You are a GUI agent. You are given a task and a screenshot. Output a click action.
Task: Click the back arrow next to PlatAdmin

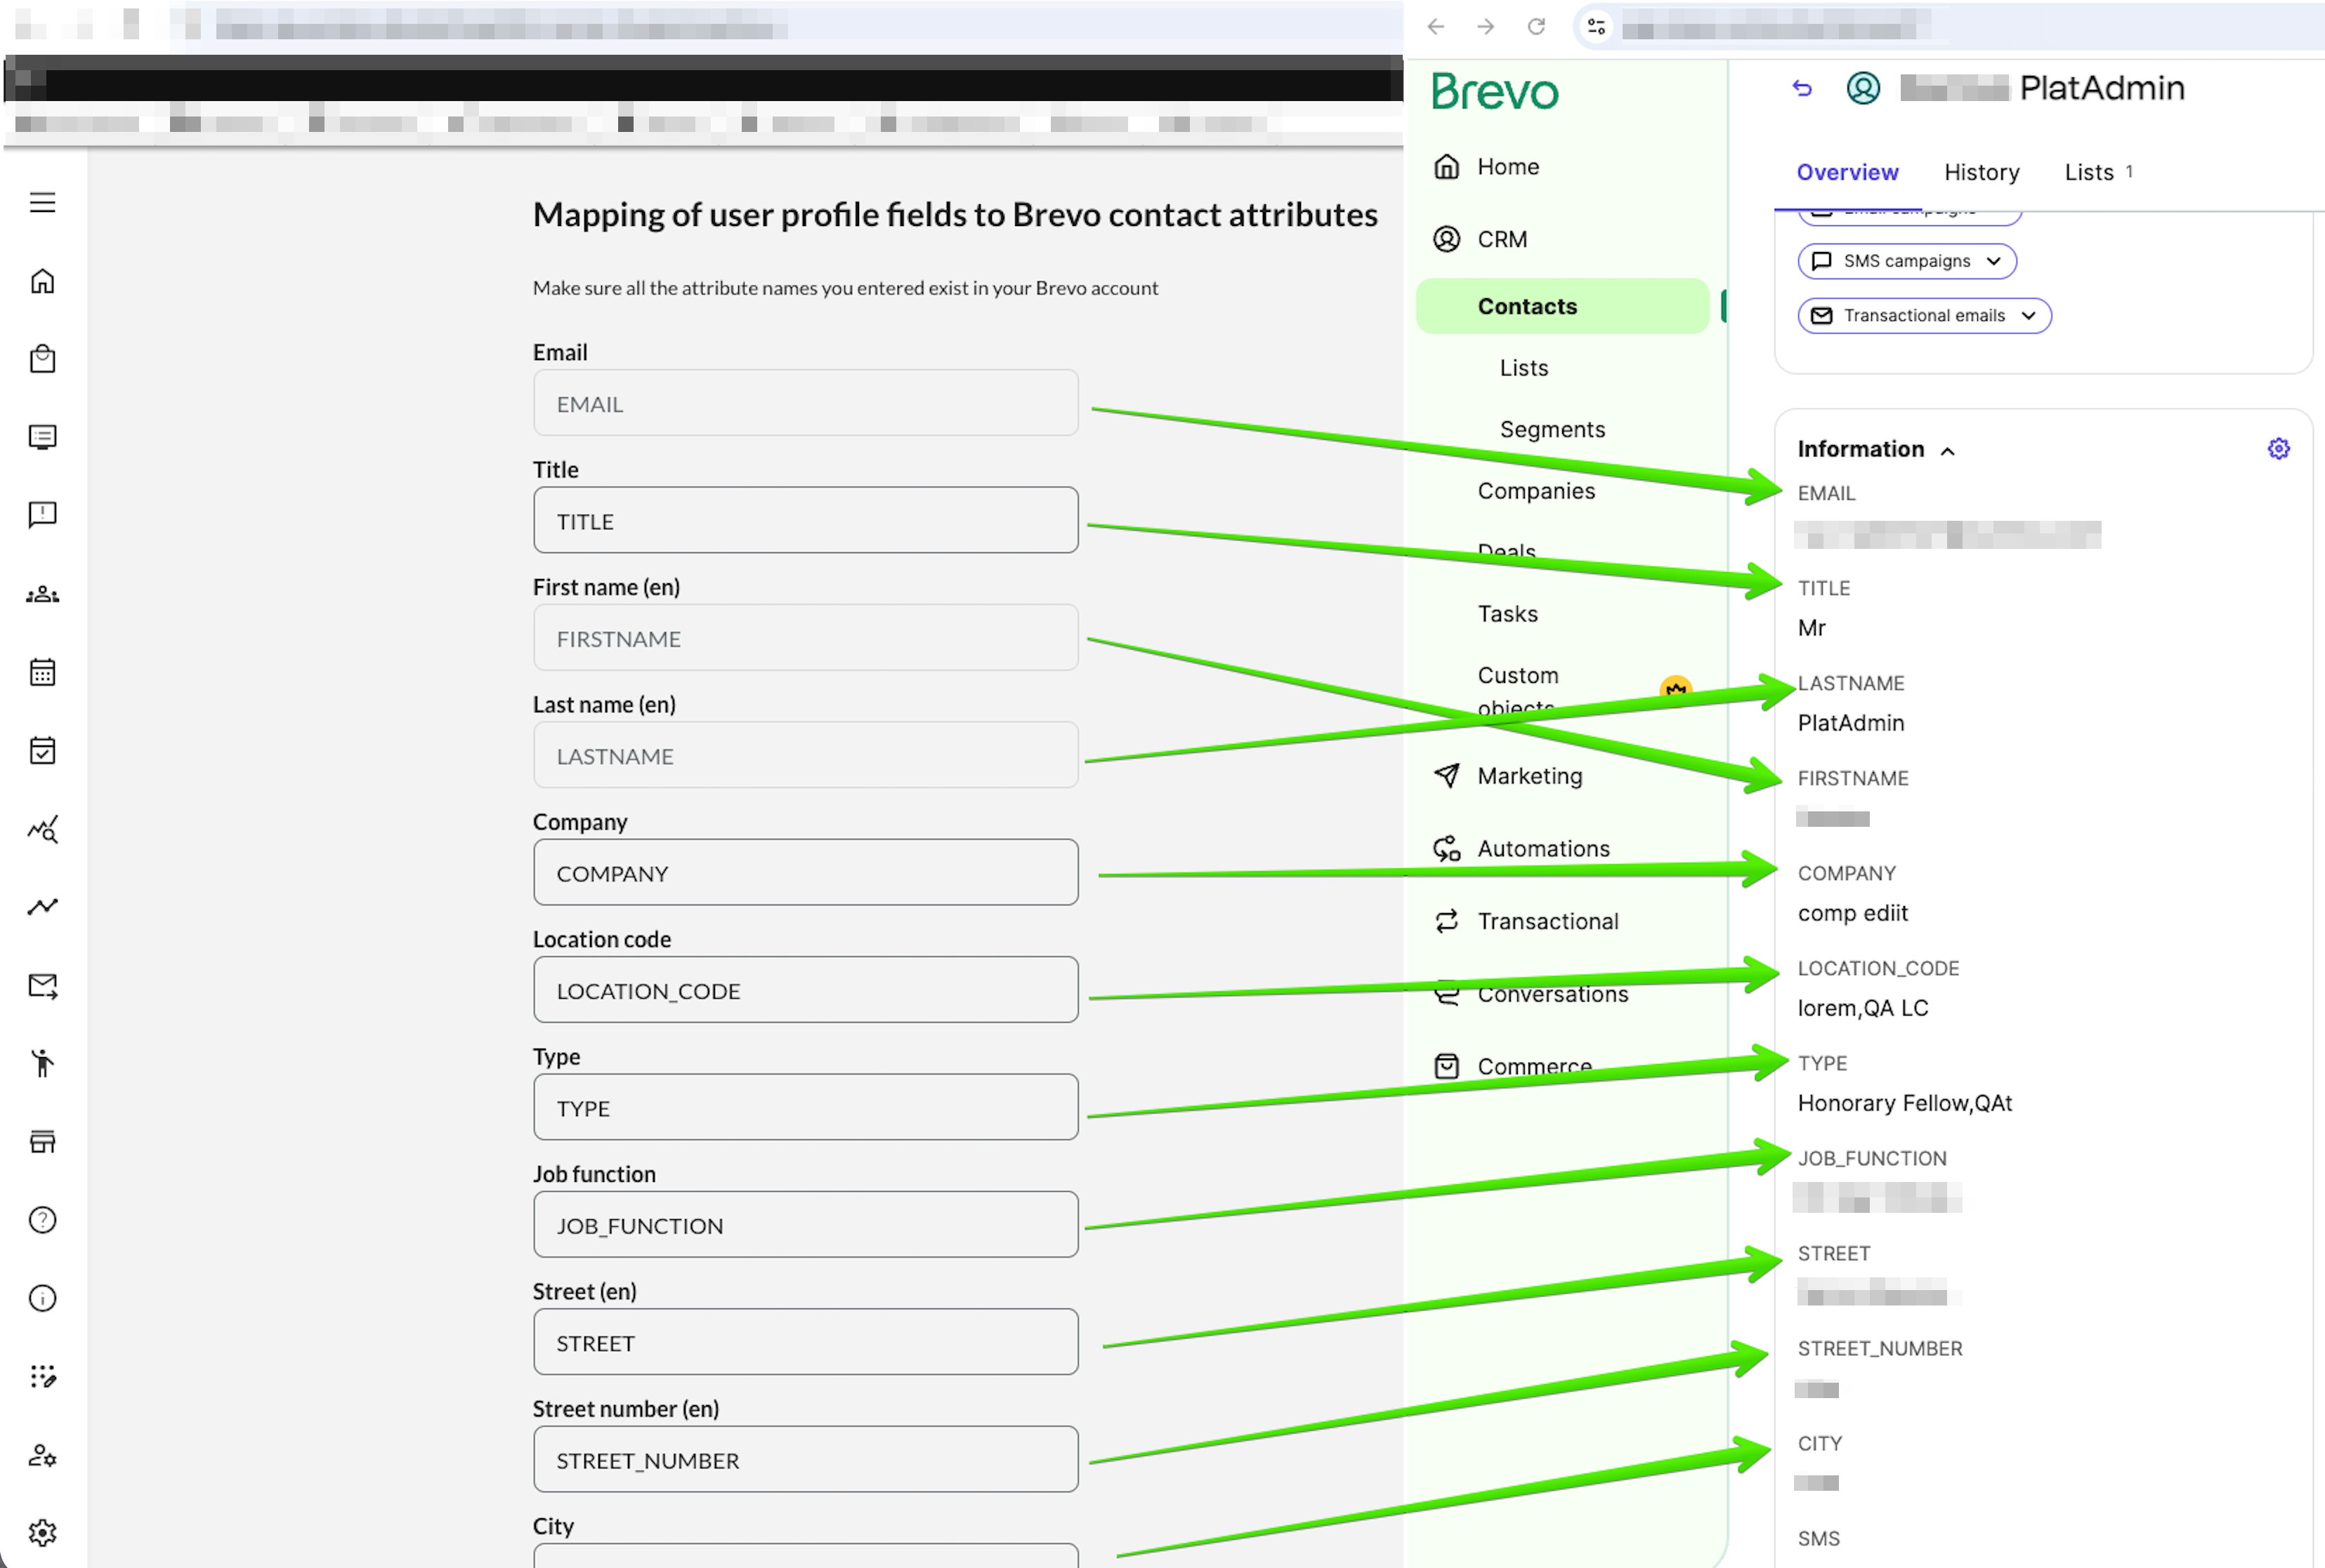tap(1803, 88)
